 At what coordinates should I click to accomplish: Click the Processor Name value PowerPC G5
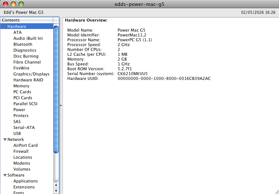(x=135, y=40)
